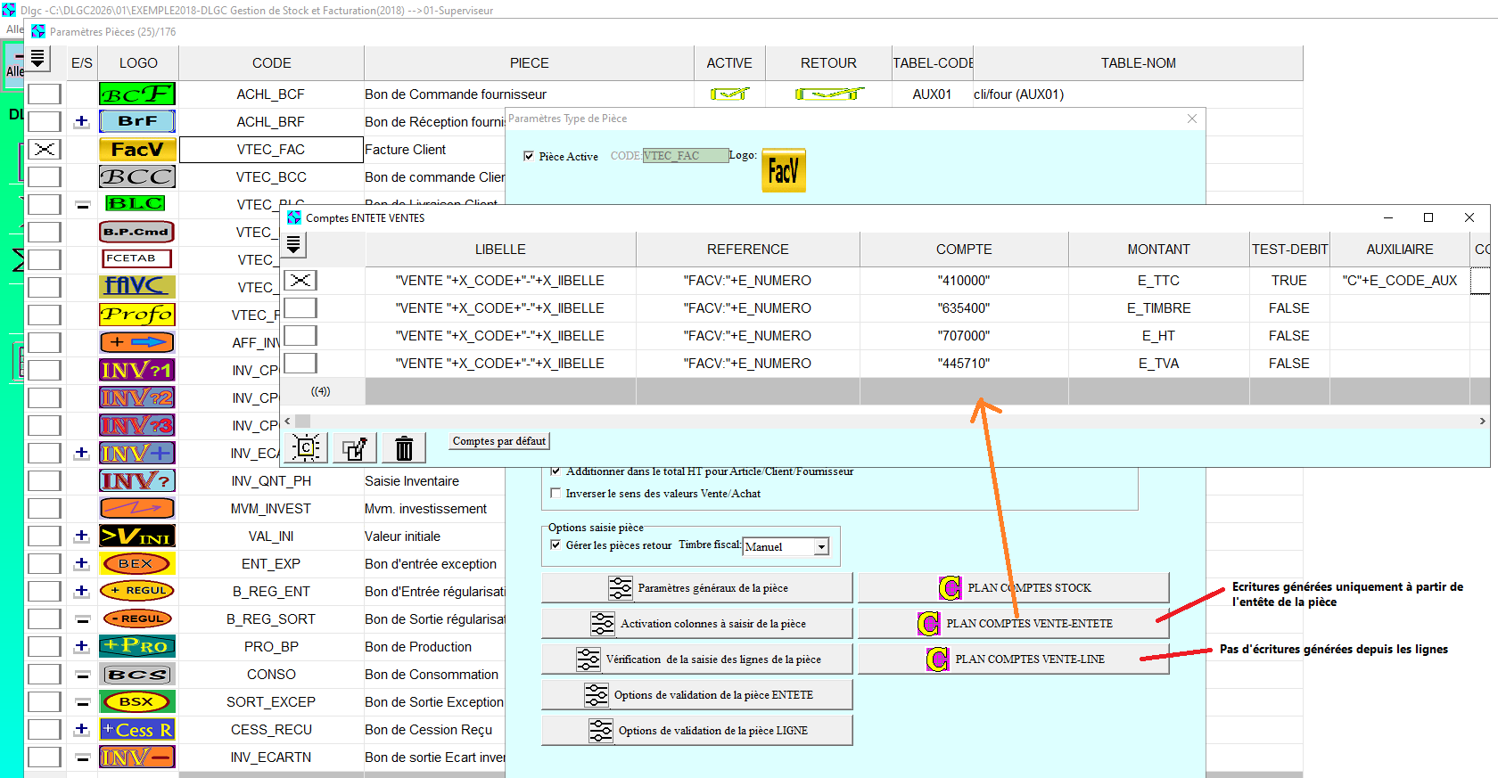This screenshot has width=1498, height=778.
Task: Click the BEX logo icon
Action: click(x=137, y=563)
